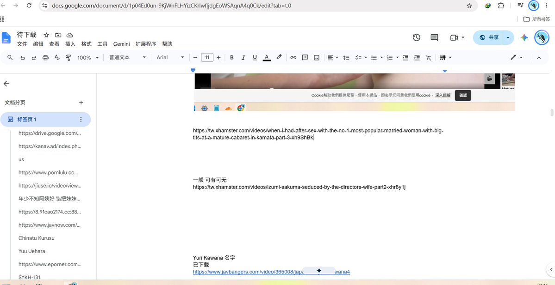The width and height of the screenshot is (555, 285).
Task: Star the document 待下载
Action: (46, 35)
